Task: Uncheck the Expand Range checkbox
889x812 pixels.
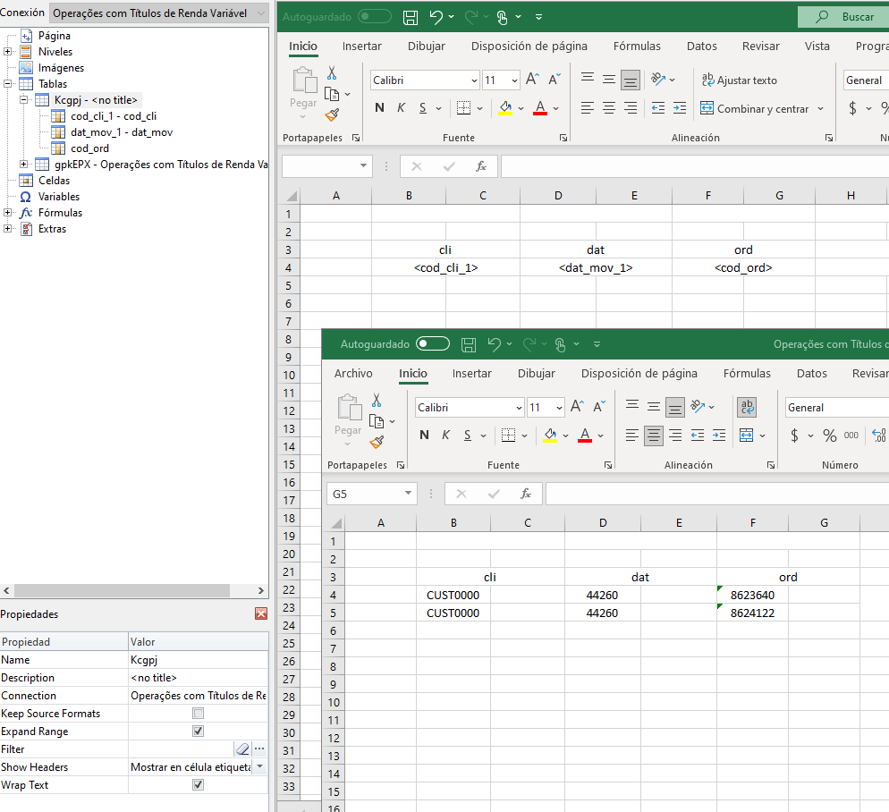Action: [199, 732]
